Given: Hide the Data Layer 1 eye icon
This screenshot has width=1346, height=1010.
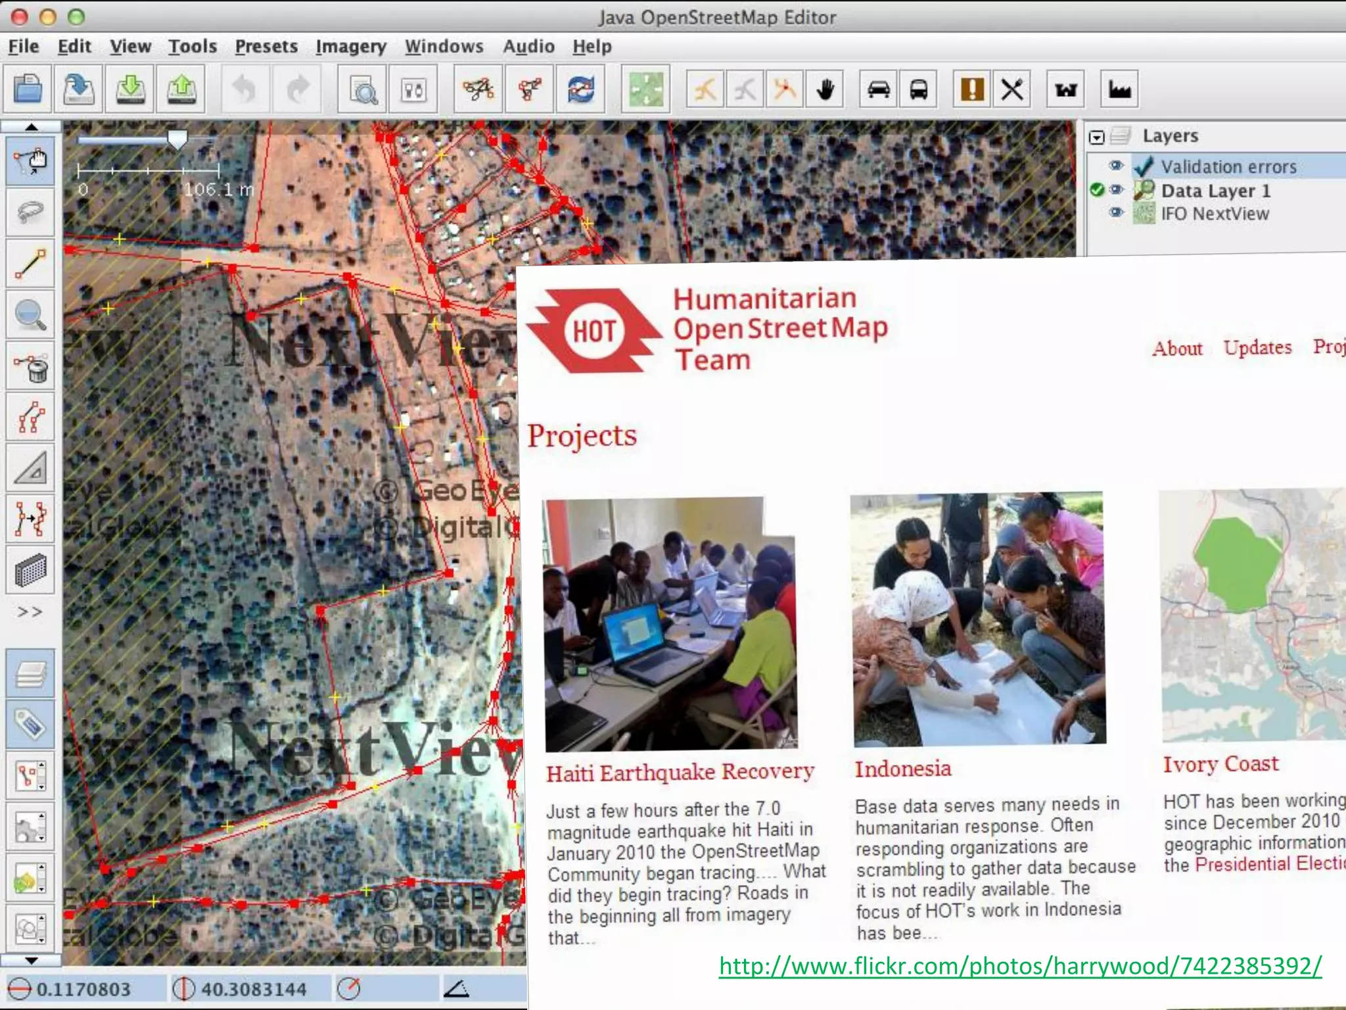Looking at the screenshot, I should (x=1116, y=190).
